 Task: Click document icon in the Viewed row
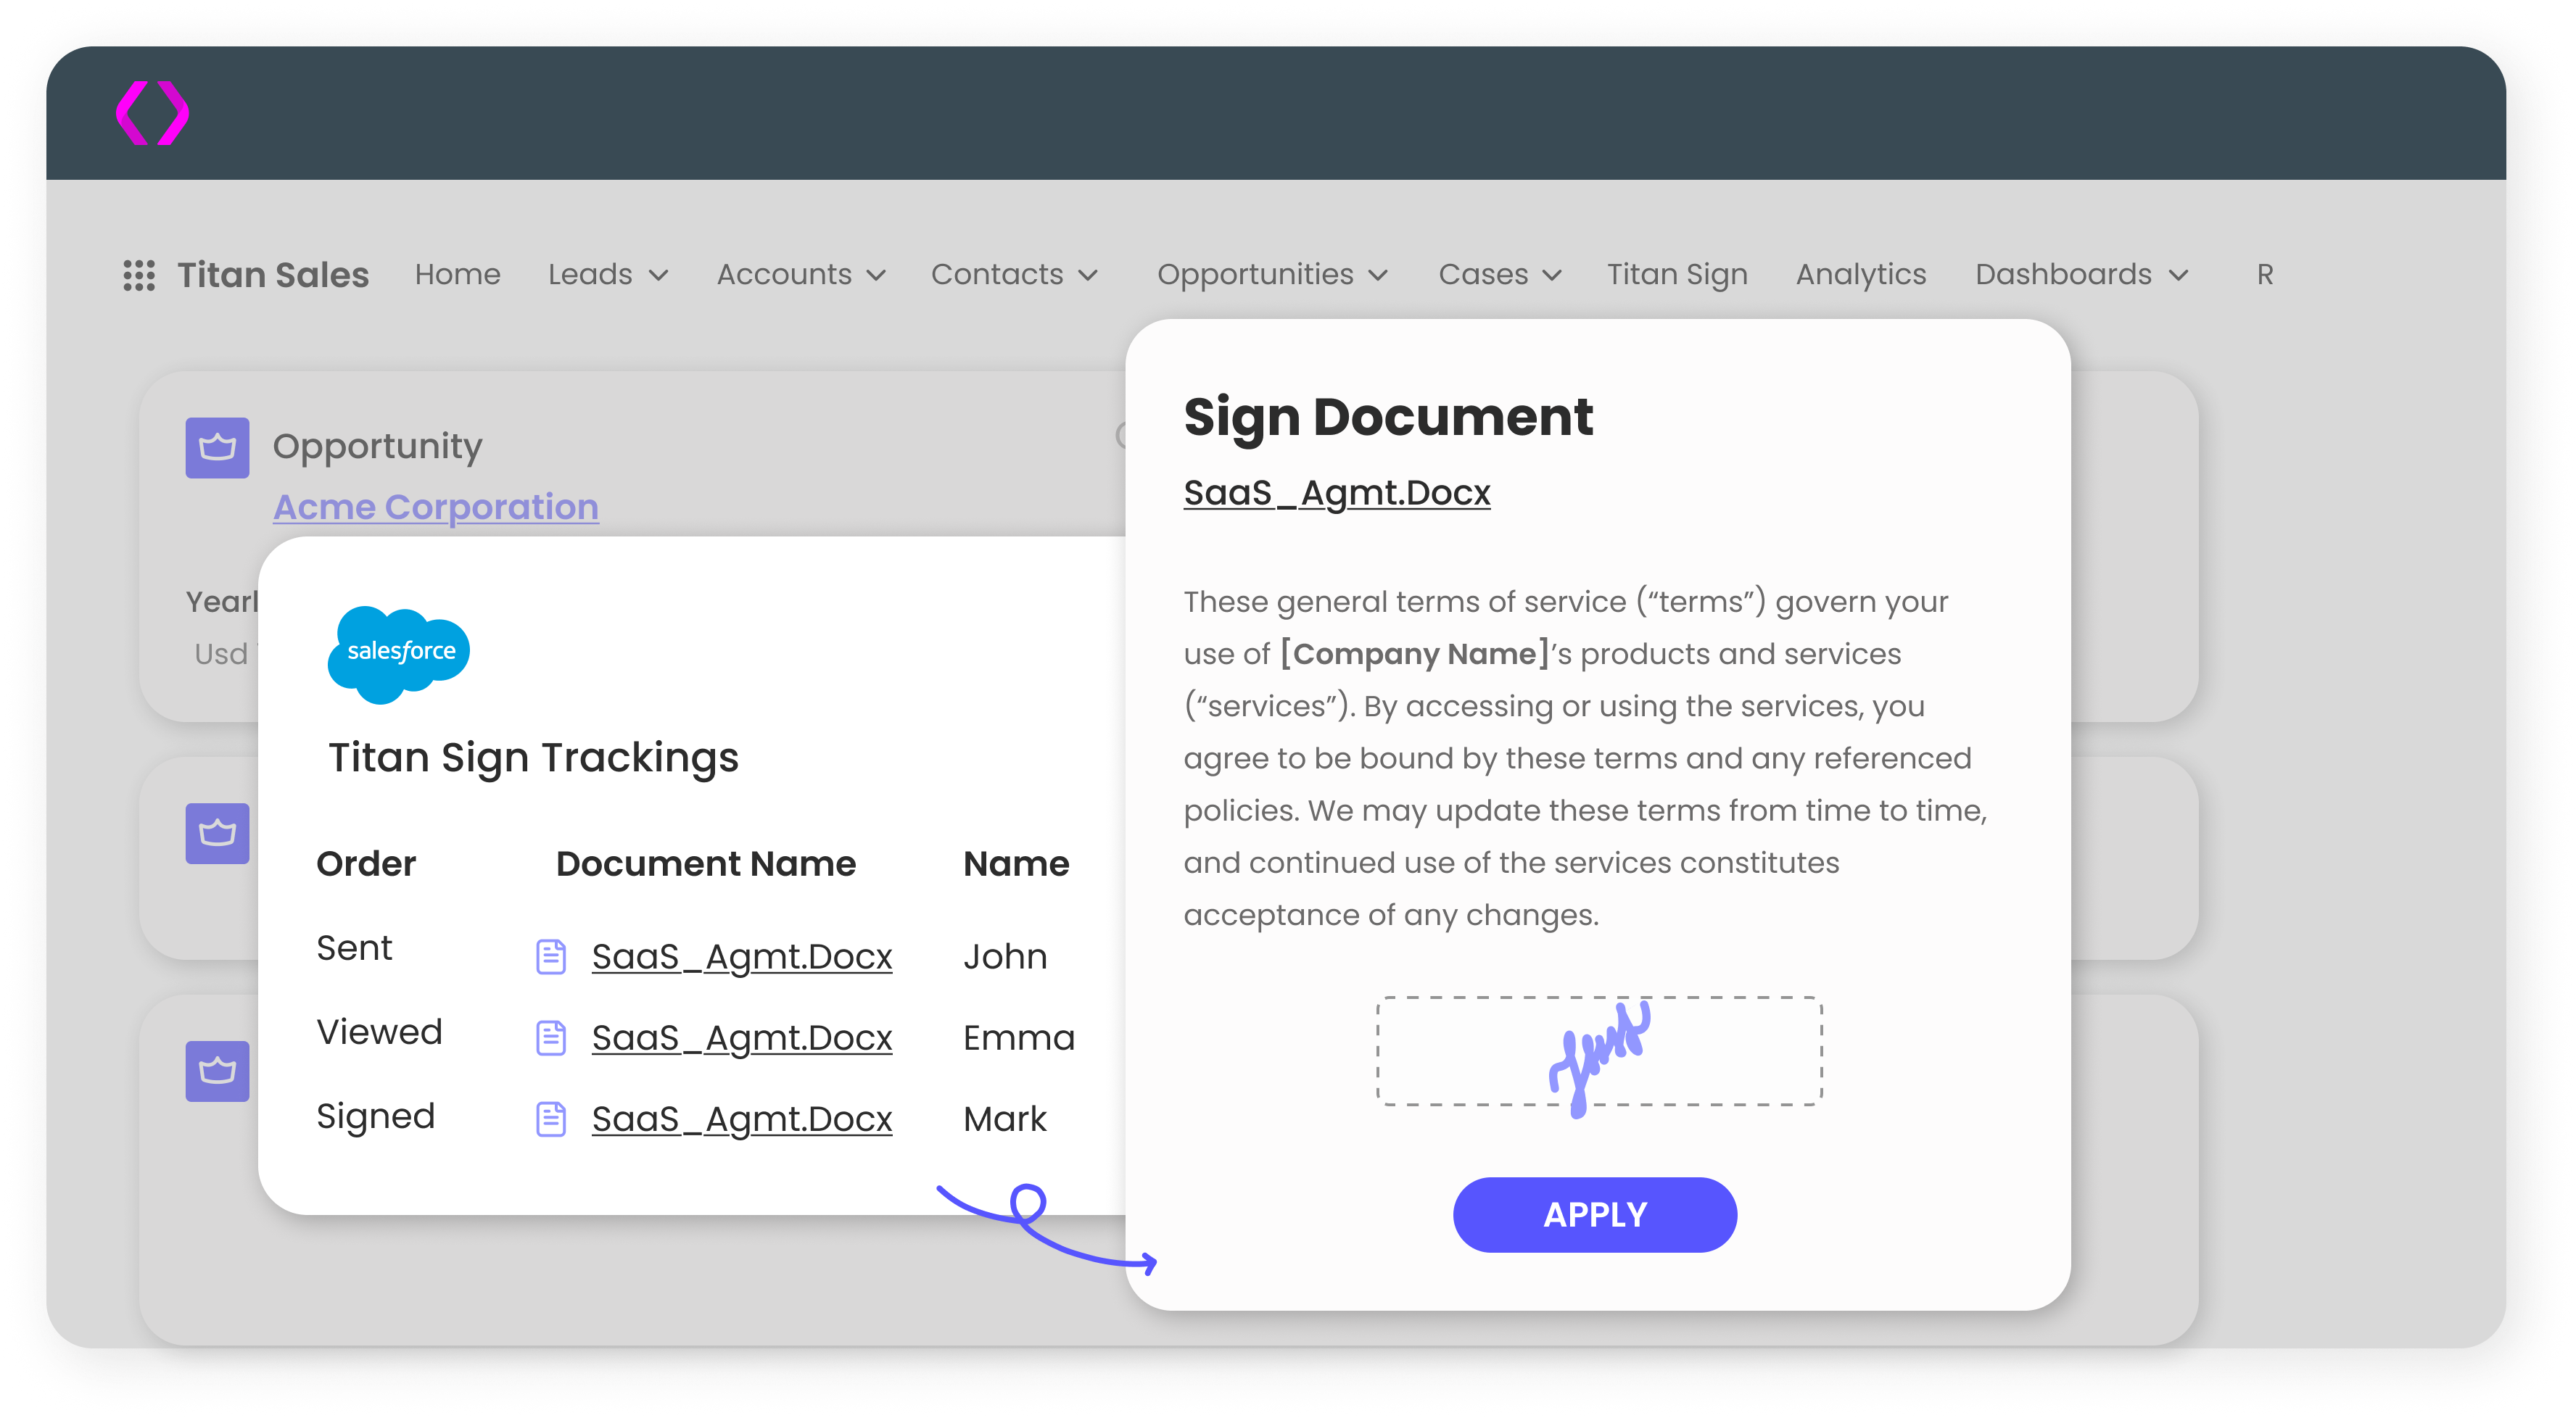click(551, 1037)
